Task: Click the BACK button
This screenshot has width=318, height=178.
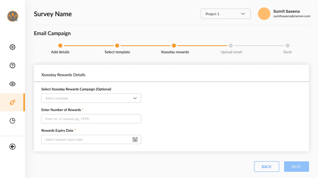Action: tap(266, 167)
